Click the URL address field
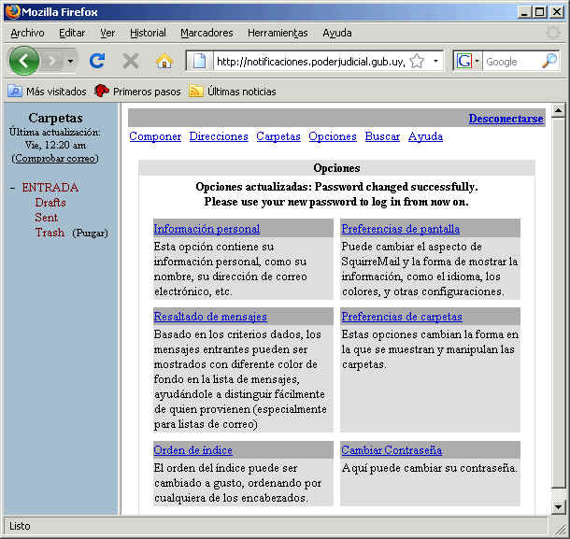570x539 pixels. [311, 62]
